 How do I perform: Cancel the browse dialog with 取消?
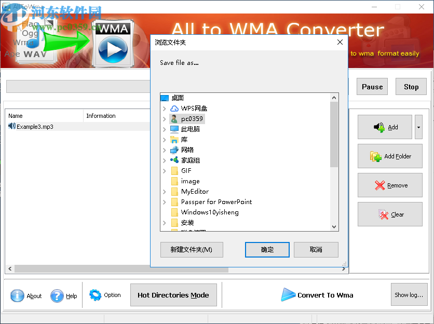316,250
